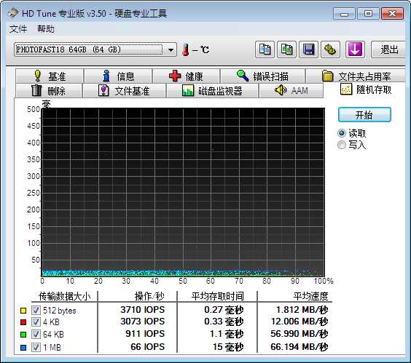Viewport: 411px width, 363px height.
Task: Toggle the 1 MB transfer size checkbox
Action: tap(36, 347)
